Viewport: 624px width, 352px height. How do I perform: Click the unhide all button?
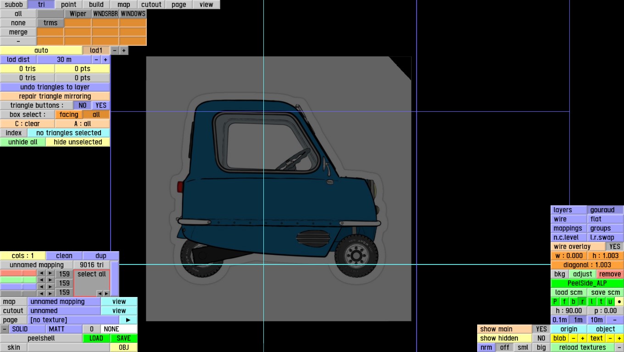click(23, 142)
